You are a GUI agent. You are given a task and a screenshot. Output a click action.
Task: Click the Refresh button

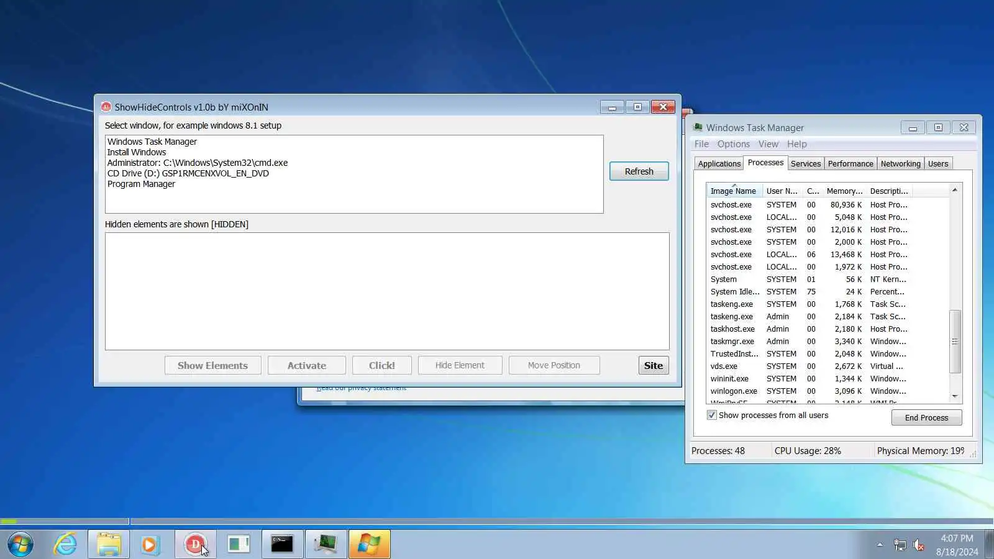click(639, 171)
